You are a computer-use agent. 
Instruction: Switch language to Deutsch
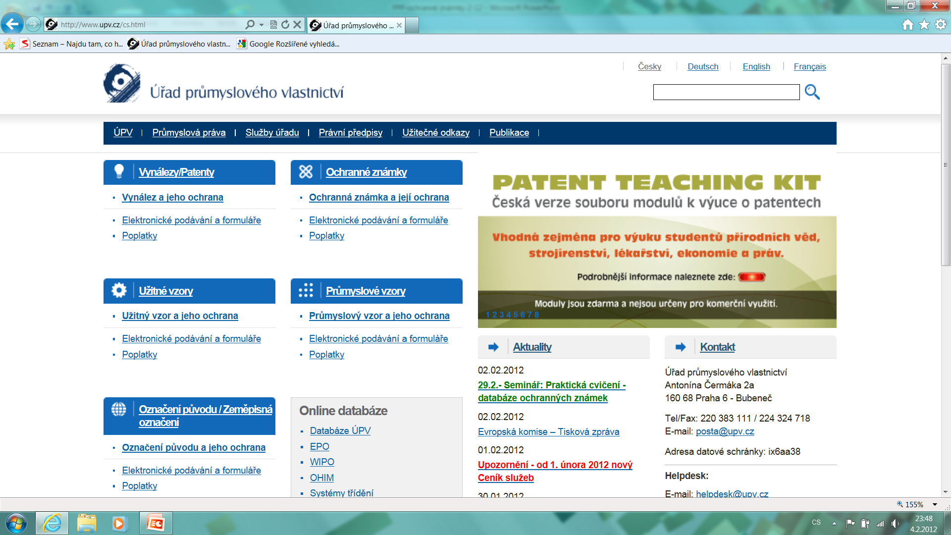coord(703,66)
